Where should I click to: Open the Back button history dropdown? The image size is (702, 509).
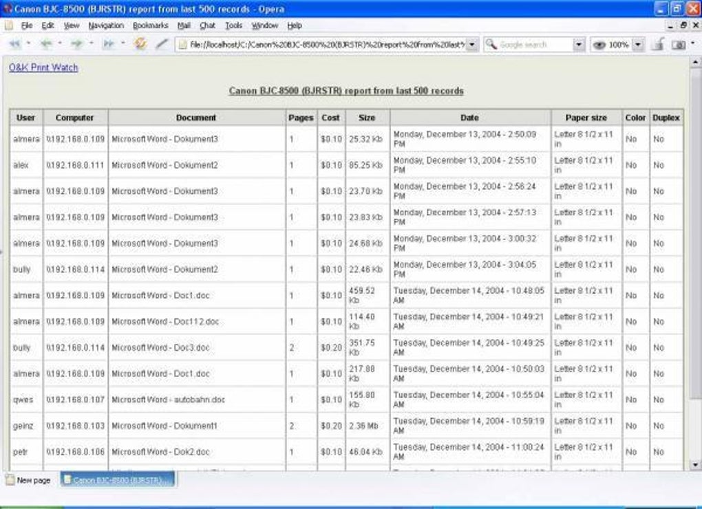pos(60,43)
